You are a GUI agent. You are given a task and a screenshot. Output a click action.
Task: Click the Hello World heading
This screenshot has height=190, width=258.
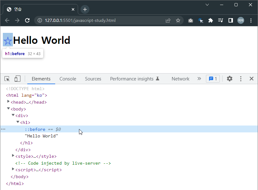(x=42, y=40)
